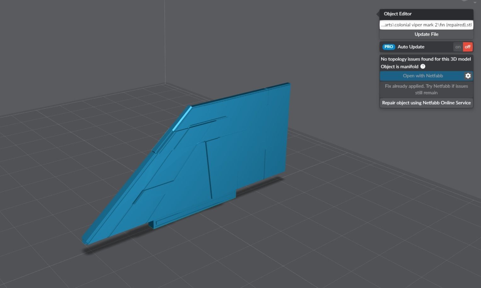The height and width of the screenshot is (288, 481).
Task: Click the PRO badge
Action: (x=389, y=47)
